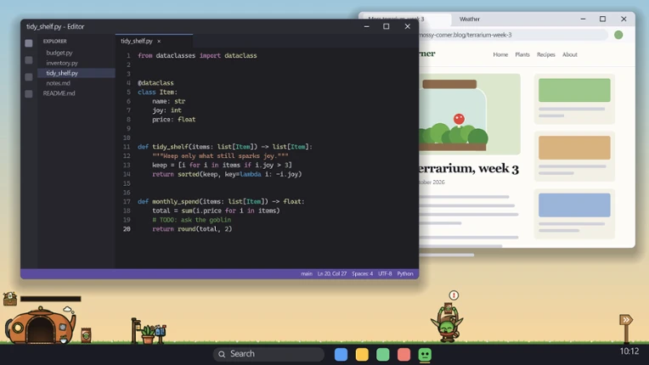Open the Recipes link on the blog

point(546,54)
